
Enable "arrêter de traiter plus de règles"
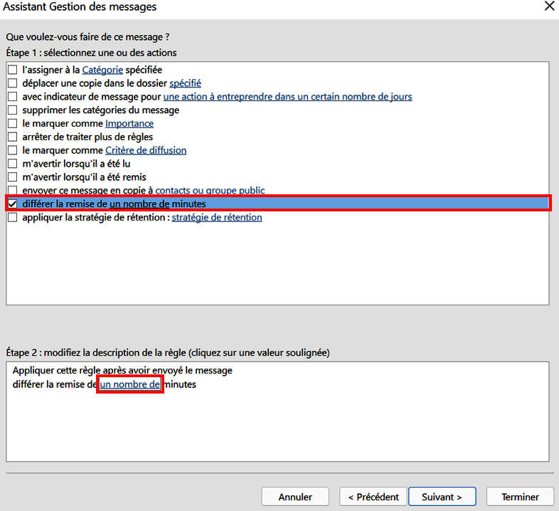(x=13, y=137)
